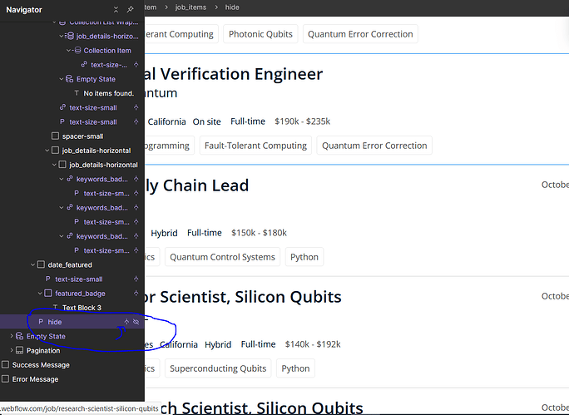569x415 pixels.
Task: Click the Fault-Tolerant Computing tag
Action: pos(255,146)
